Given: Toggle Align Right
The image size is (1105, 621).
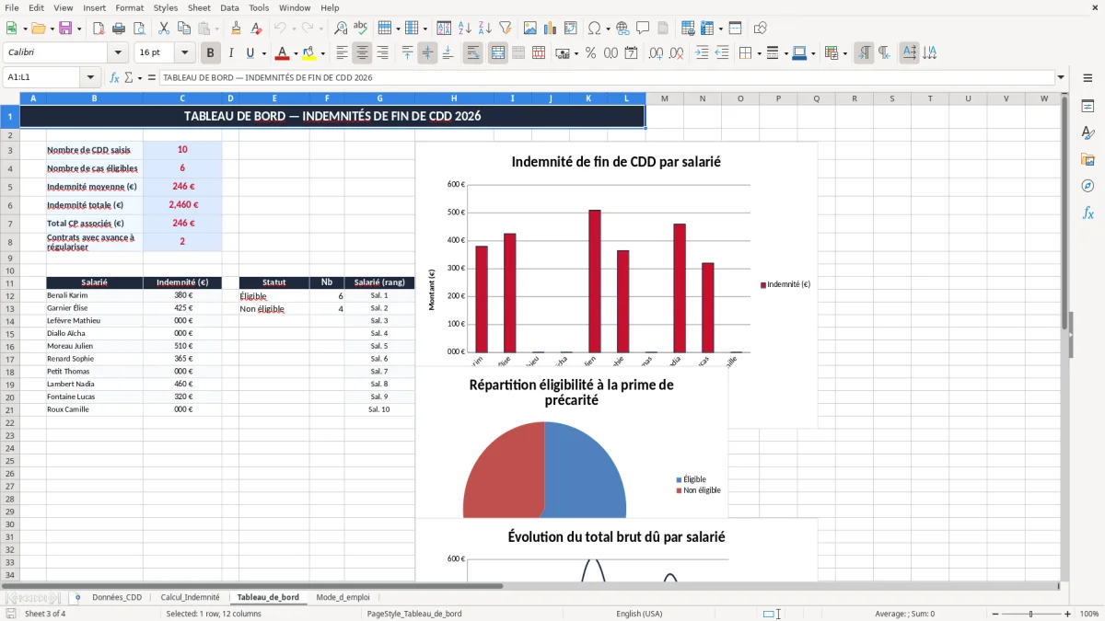Looking at the screenshot, I should point(382,53).
